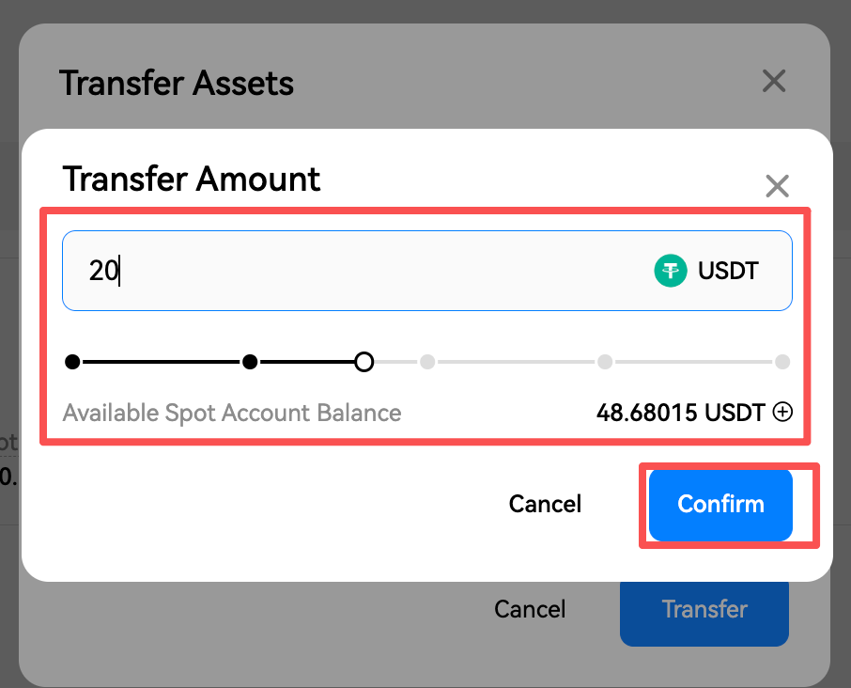Close the Transfer Assets dialog
Image resolution: width=851 pixels, height=688 pixels.
coord(773,82)
